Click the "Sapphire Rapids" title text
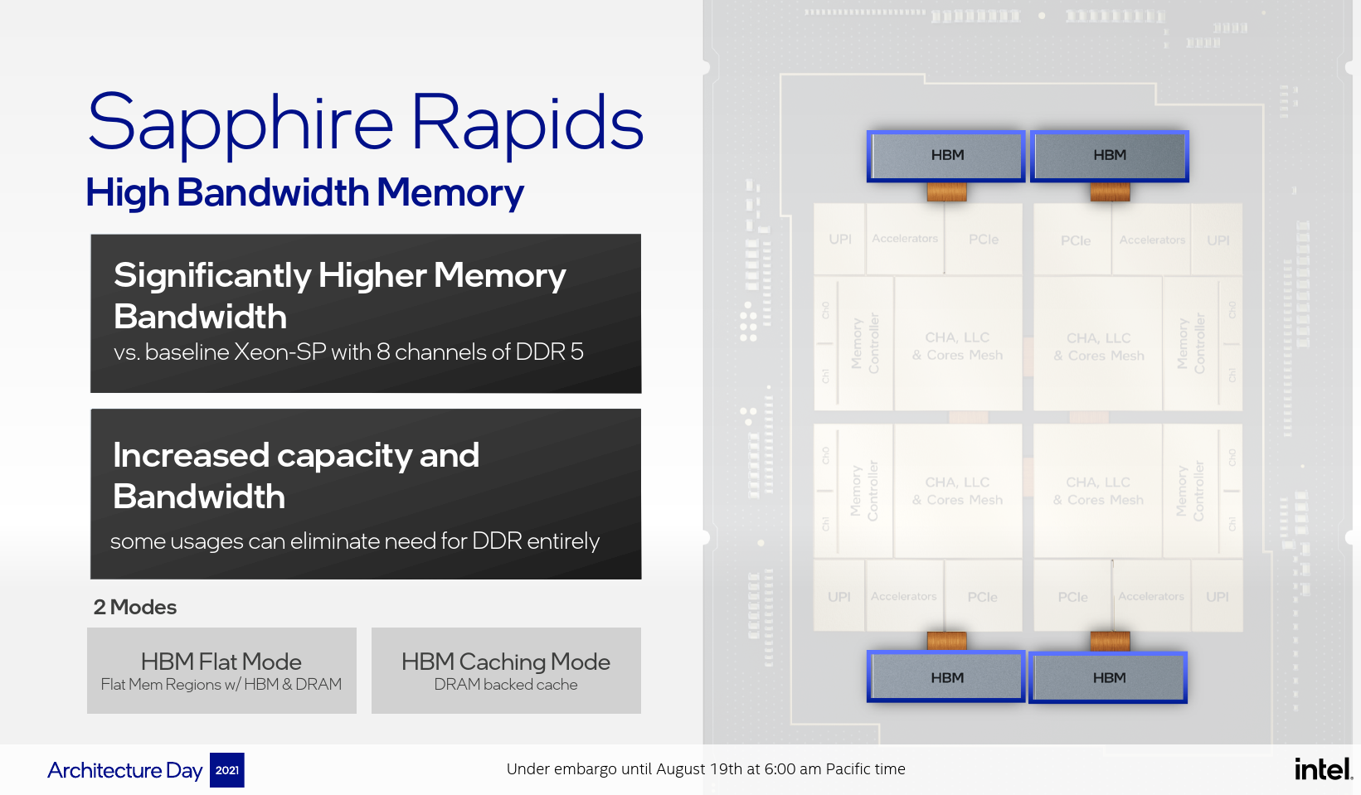 click(366, 124)
